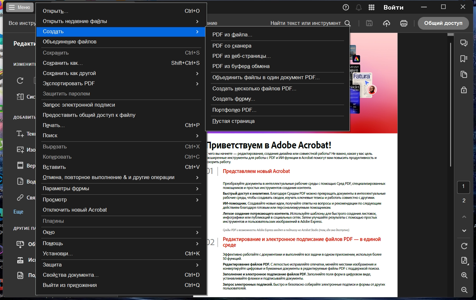Zoom in with the magnifier plus icon
Screen dimensions: 476x300
pyautogui.click(x=464, y=275)
